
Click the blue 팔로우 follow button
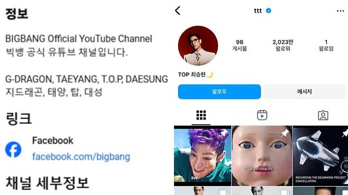219,92
